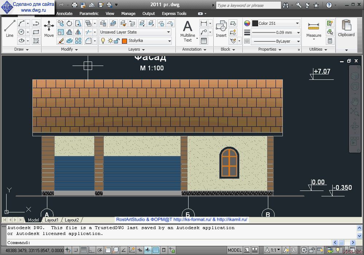Click the Linear dimension tool

[203, 23]
